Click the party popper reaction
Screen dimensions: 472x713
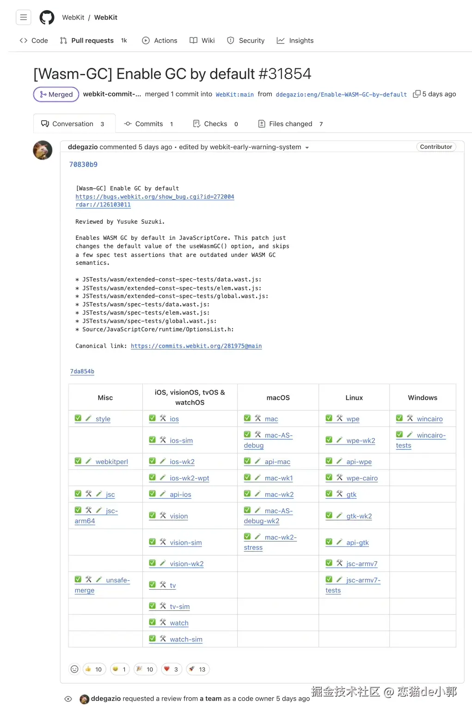[145, 669]
